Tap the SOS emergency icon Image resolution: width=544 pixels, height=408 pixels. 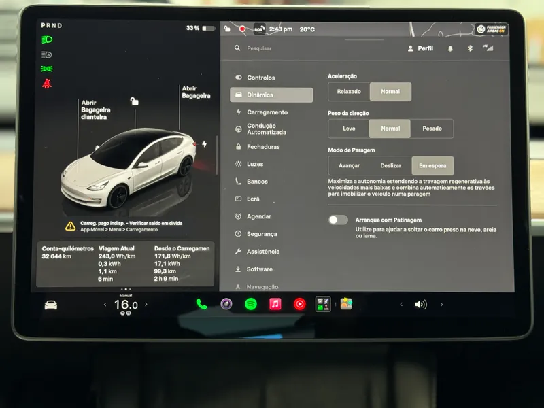point(259,29)
